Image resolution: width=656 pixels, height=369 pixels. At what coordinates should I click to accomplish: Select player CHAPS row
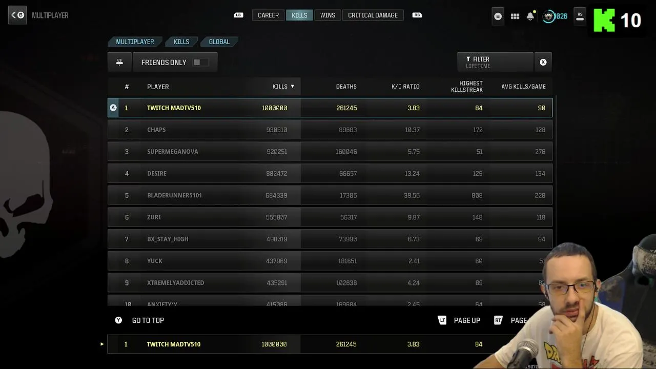[x=330, y=130]
